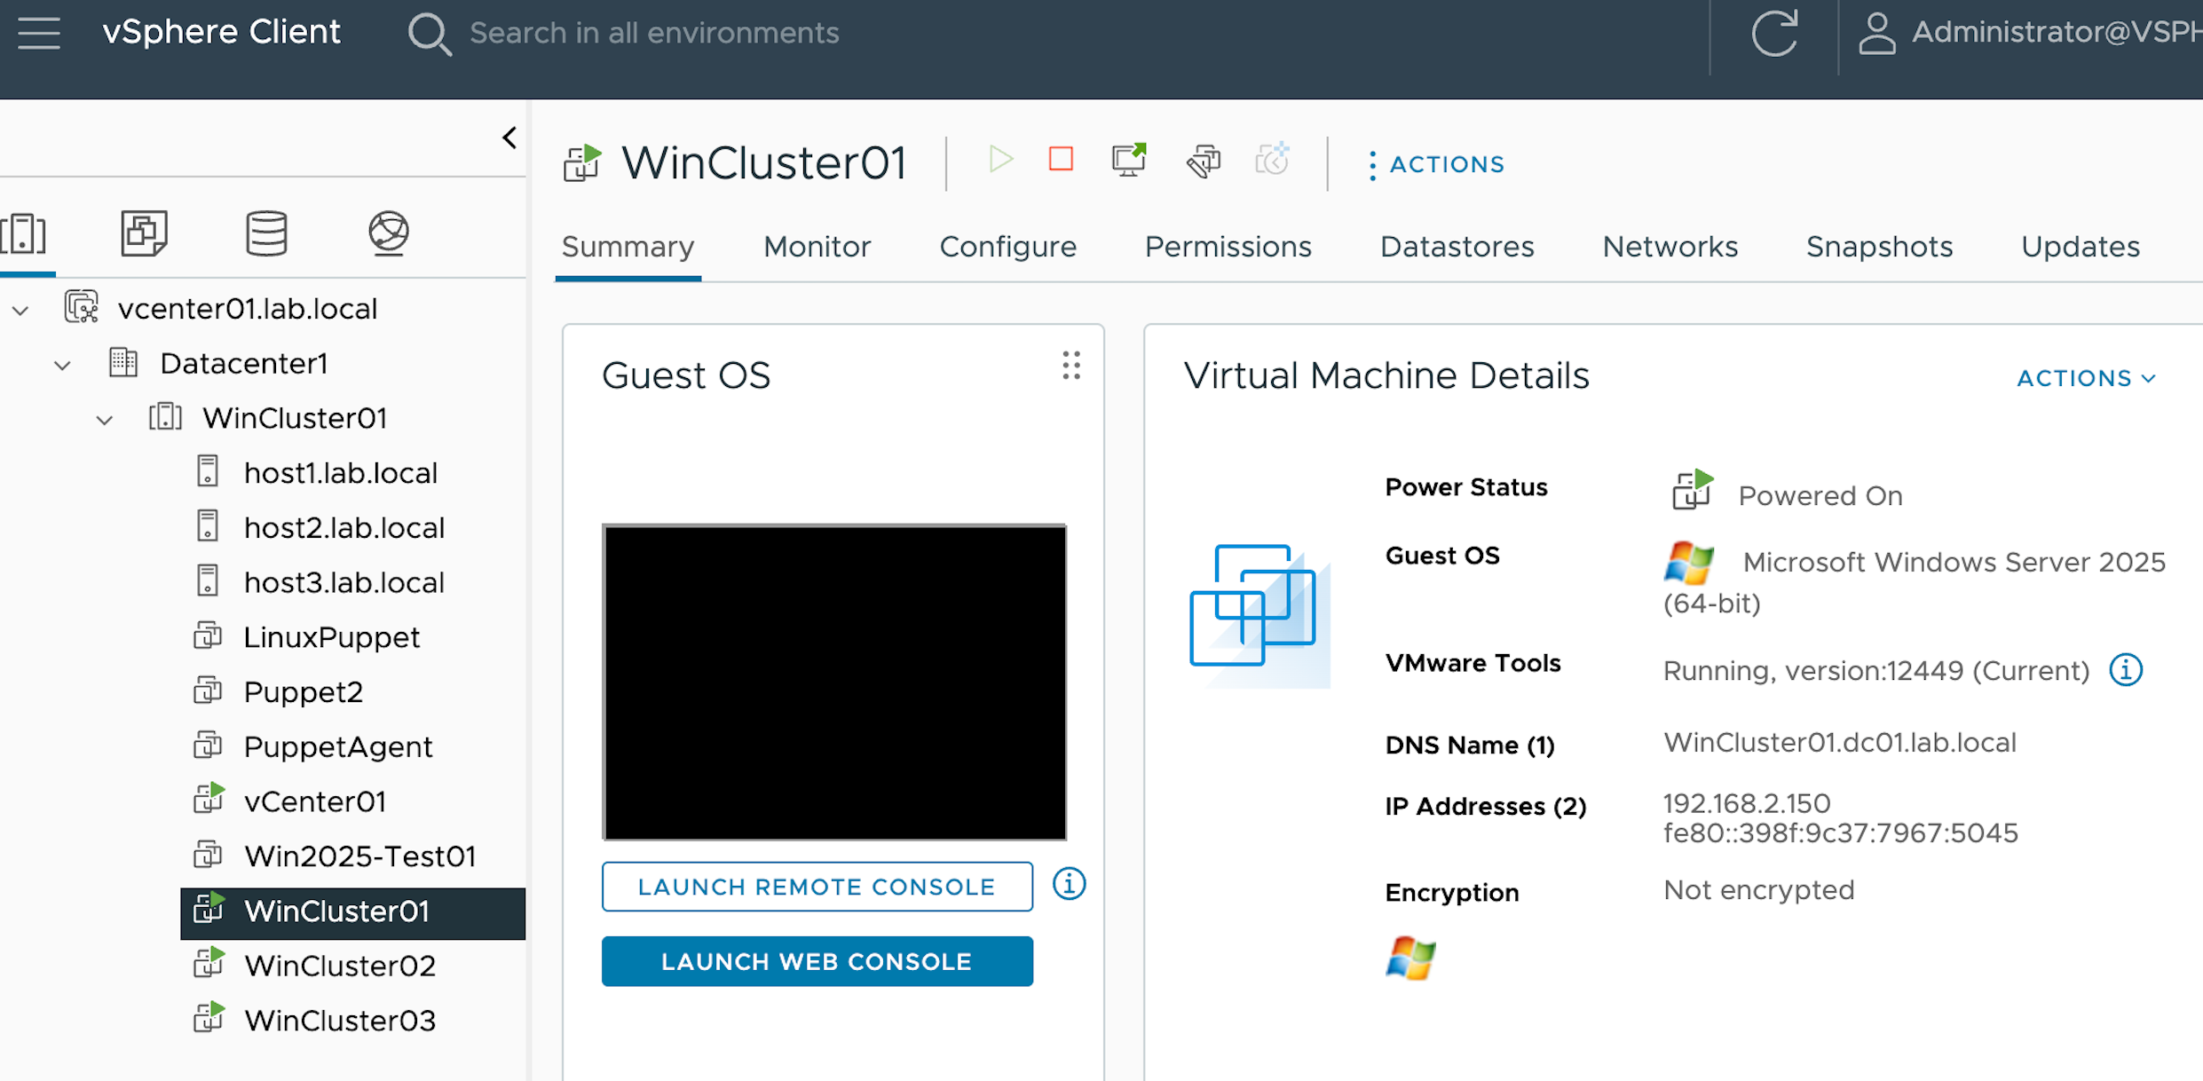Click the VM icon beside WinCluster01 title
Screen dimensions: 2203x1081
tap(582, 163)
